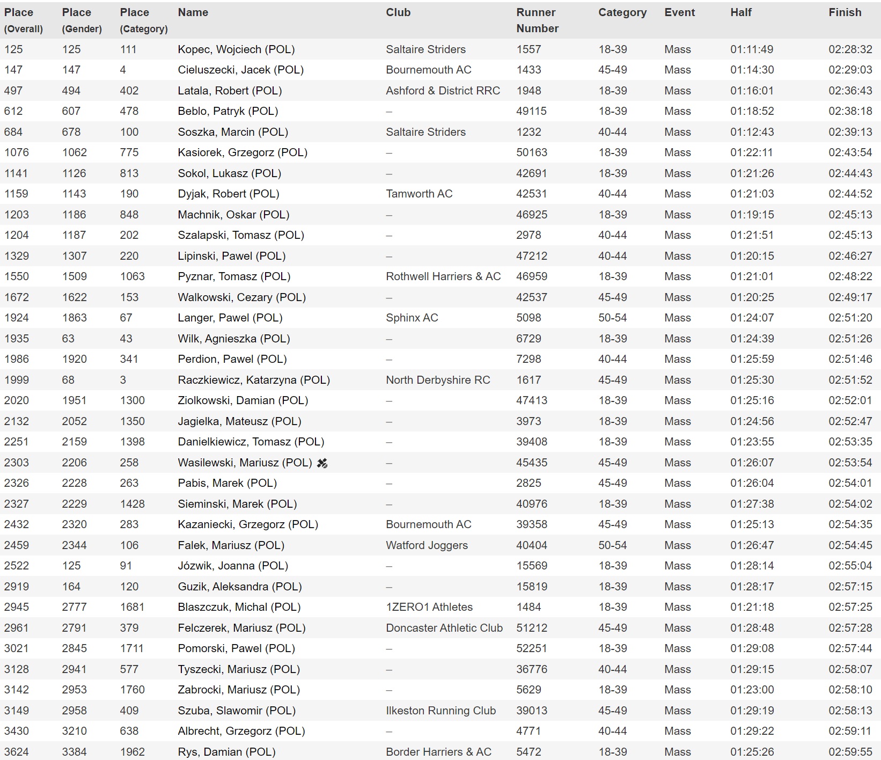Select Walkowski, Cezary (POL)
The width and height of the screenshot is (881, 760).
pos(242,297)
